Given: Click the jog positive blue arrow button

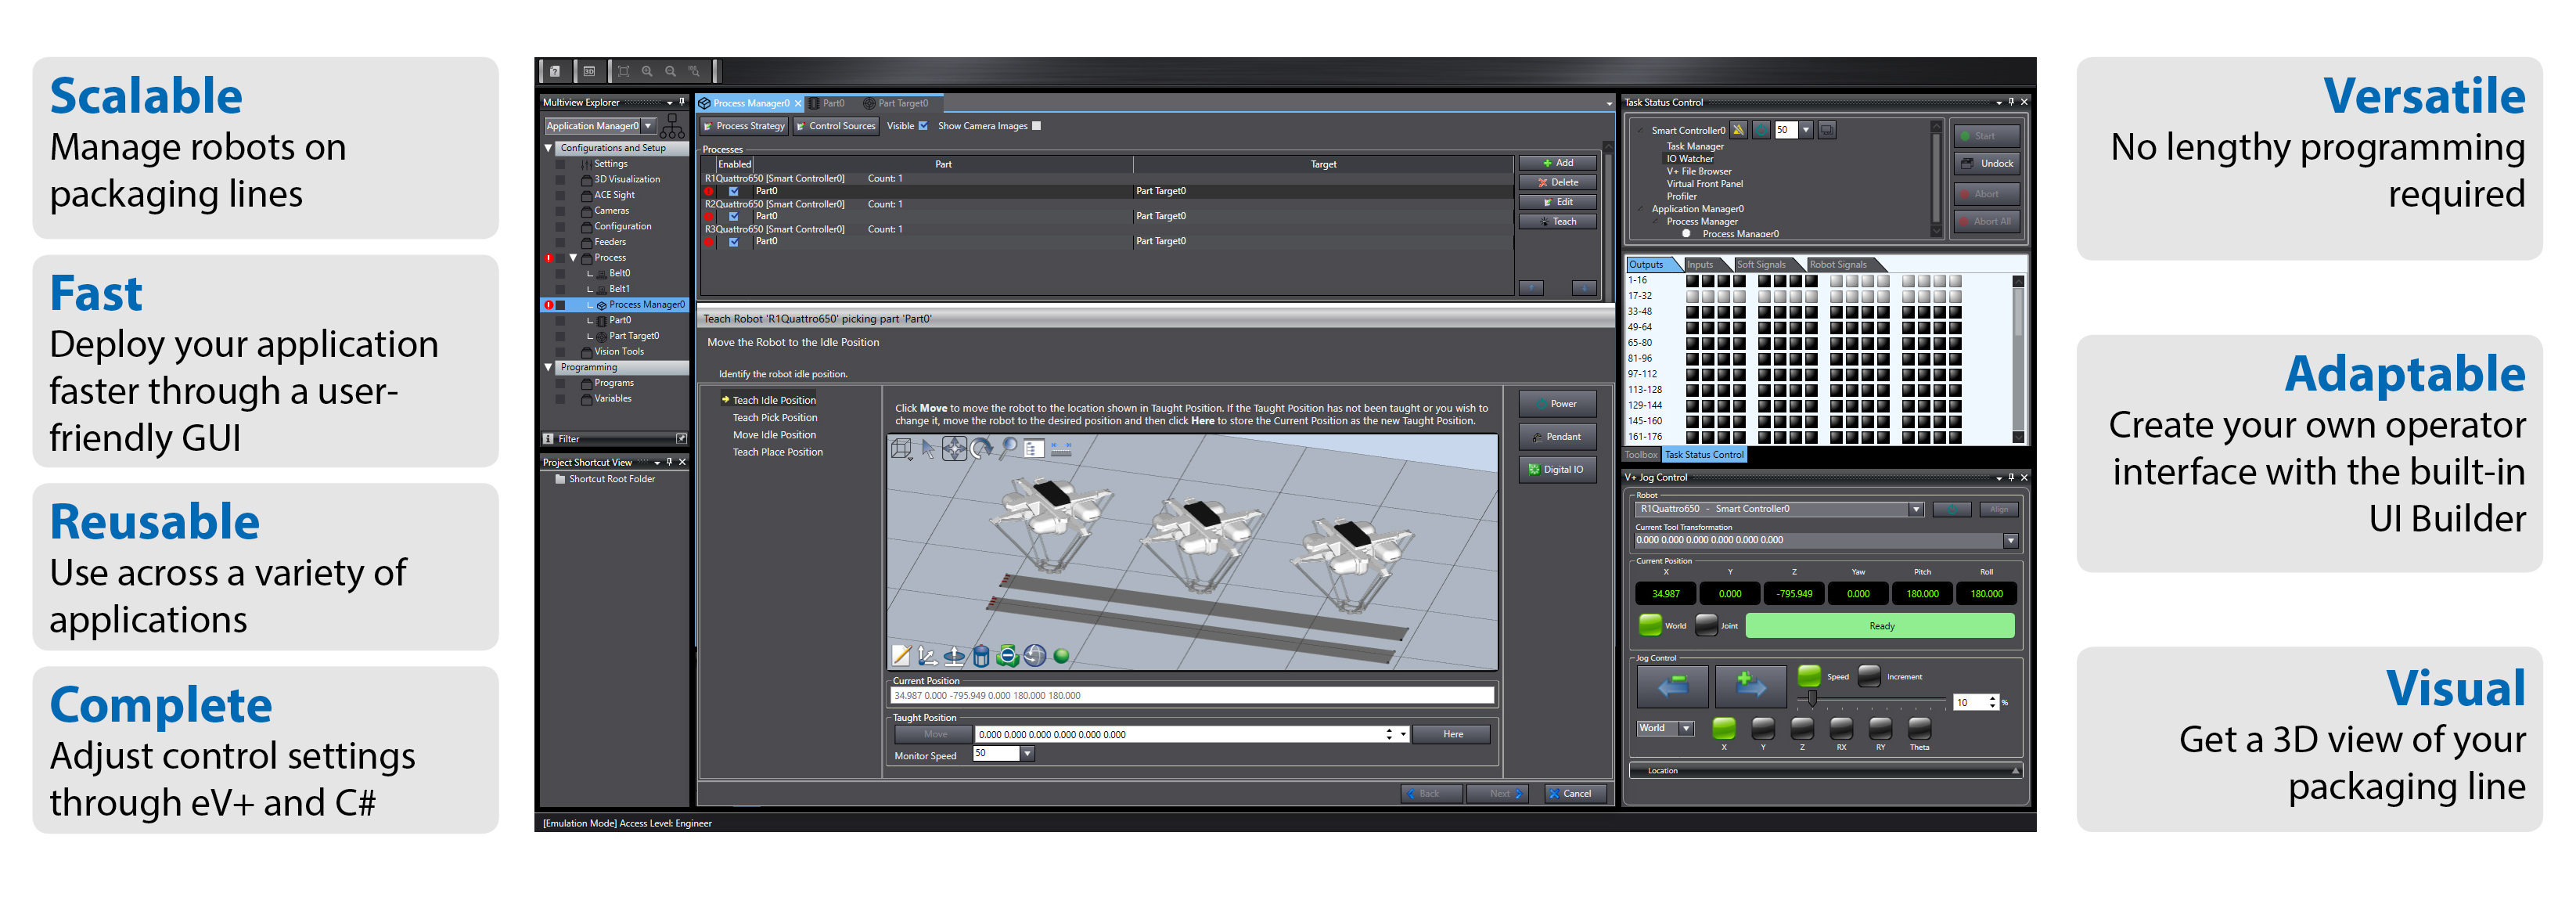Looking at the screenshot, I should point(1750,686).
